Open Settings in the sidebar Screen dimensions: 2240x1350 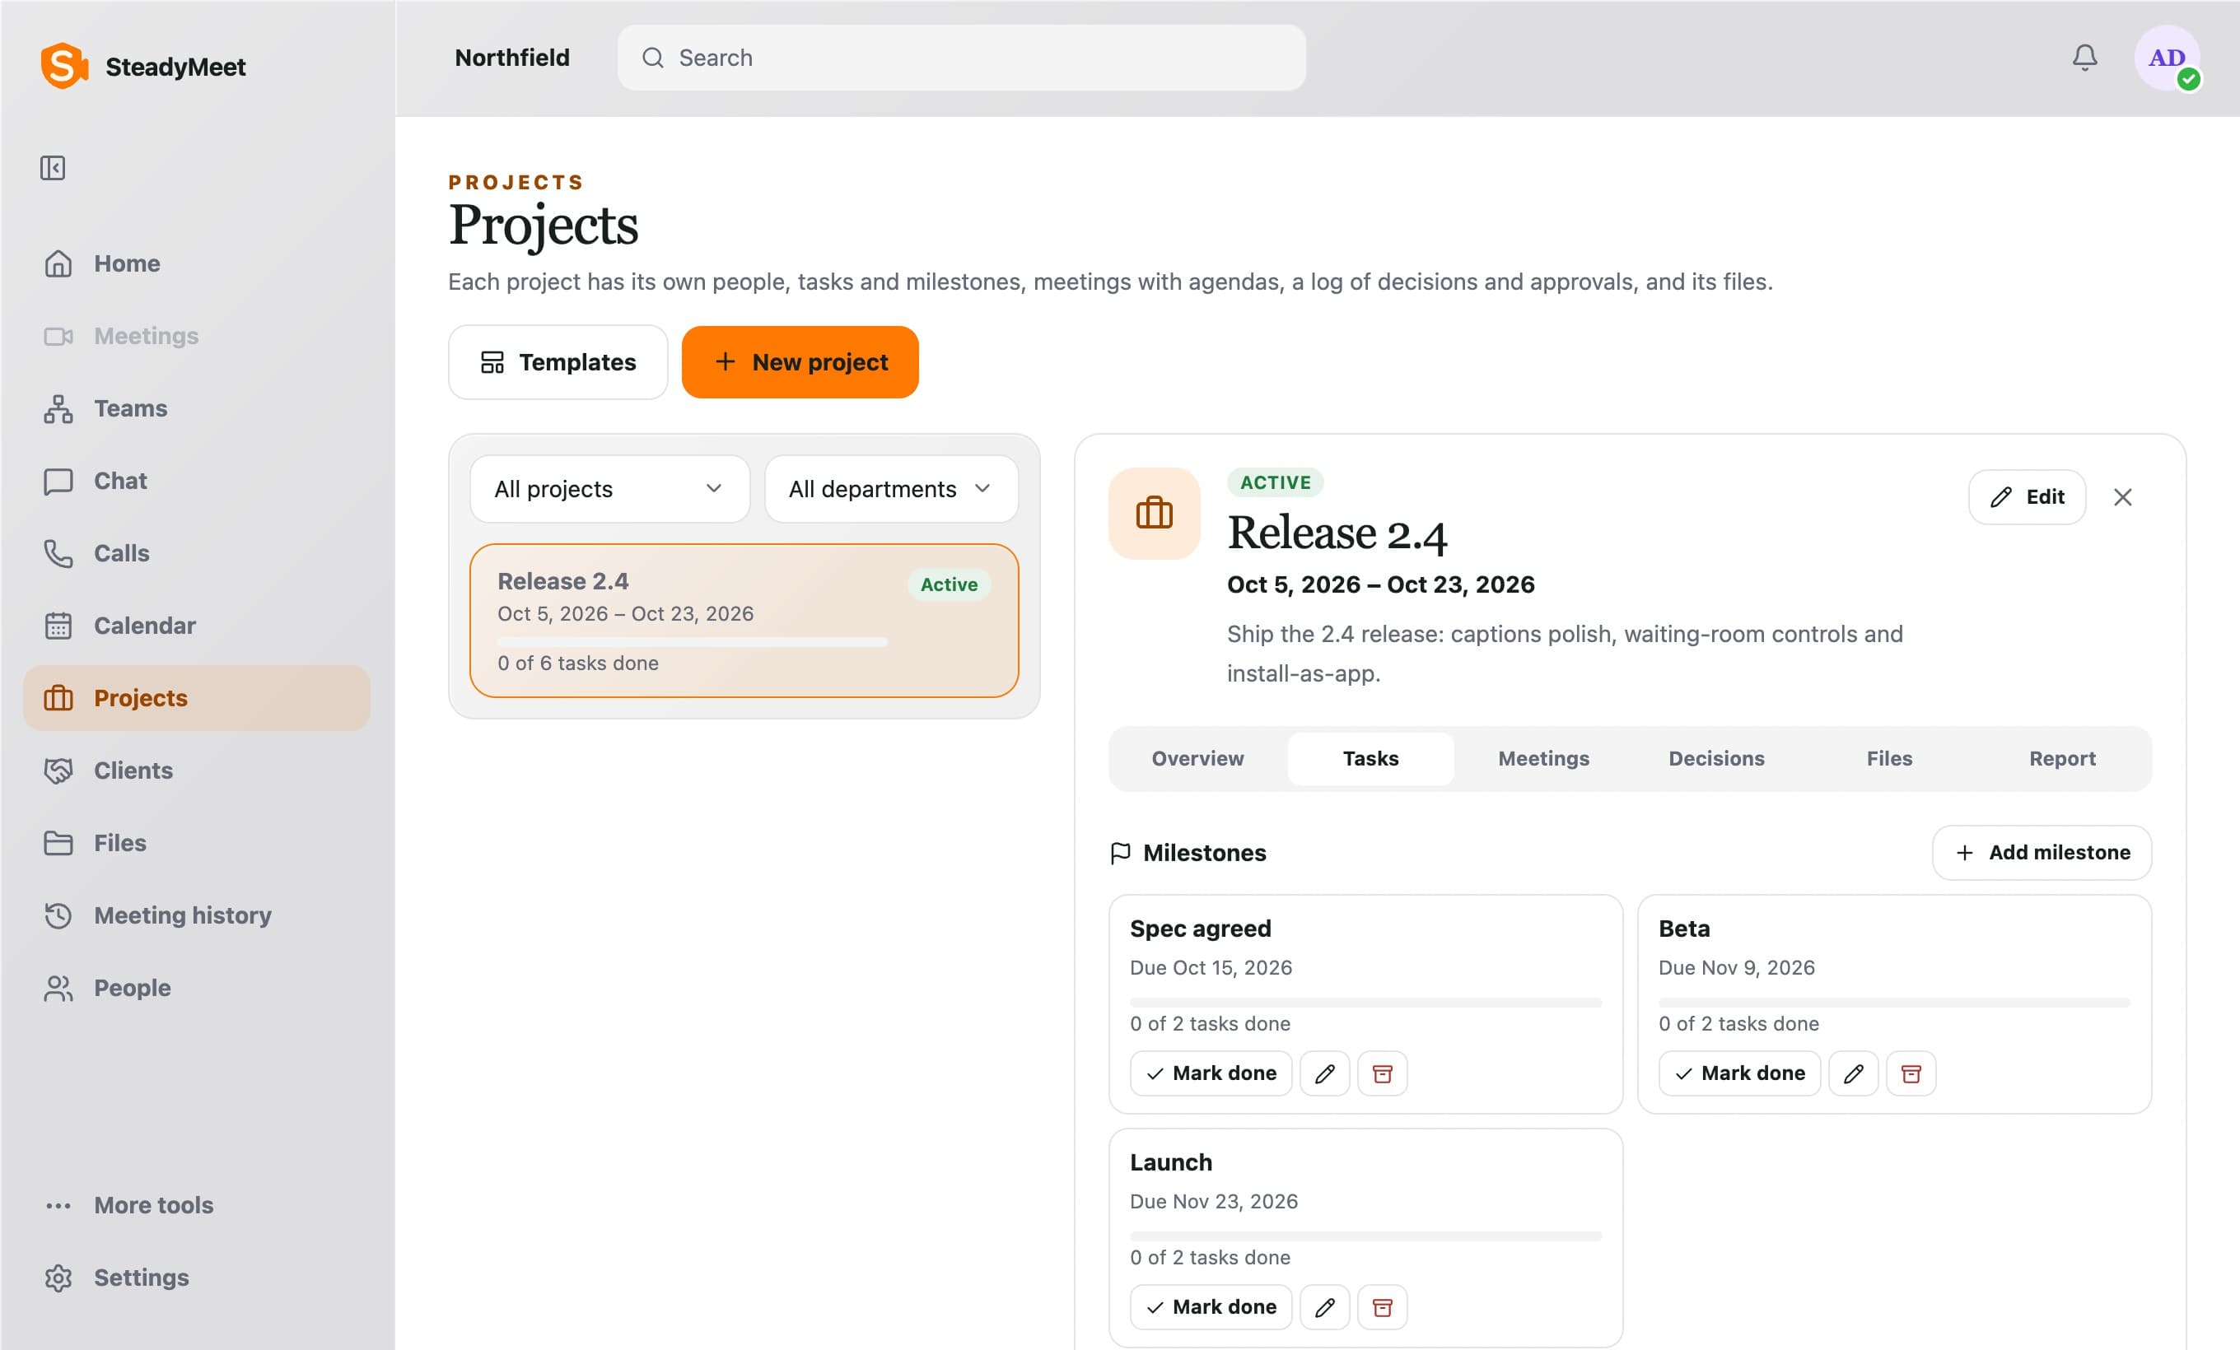196,1278
